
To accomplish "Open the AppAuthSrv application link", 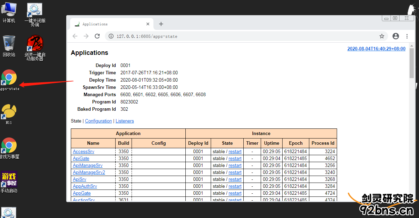I will pyautogui.click(x=85, y=186).
